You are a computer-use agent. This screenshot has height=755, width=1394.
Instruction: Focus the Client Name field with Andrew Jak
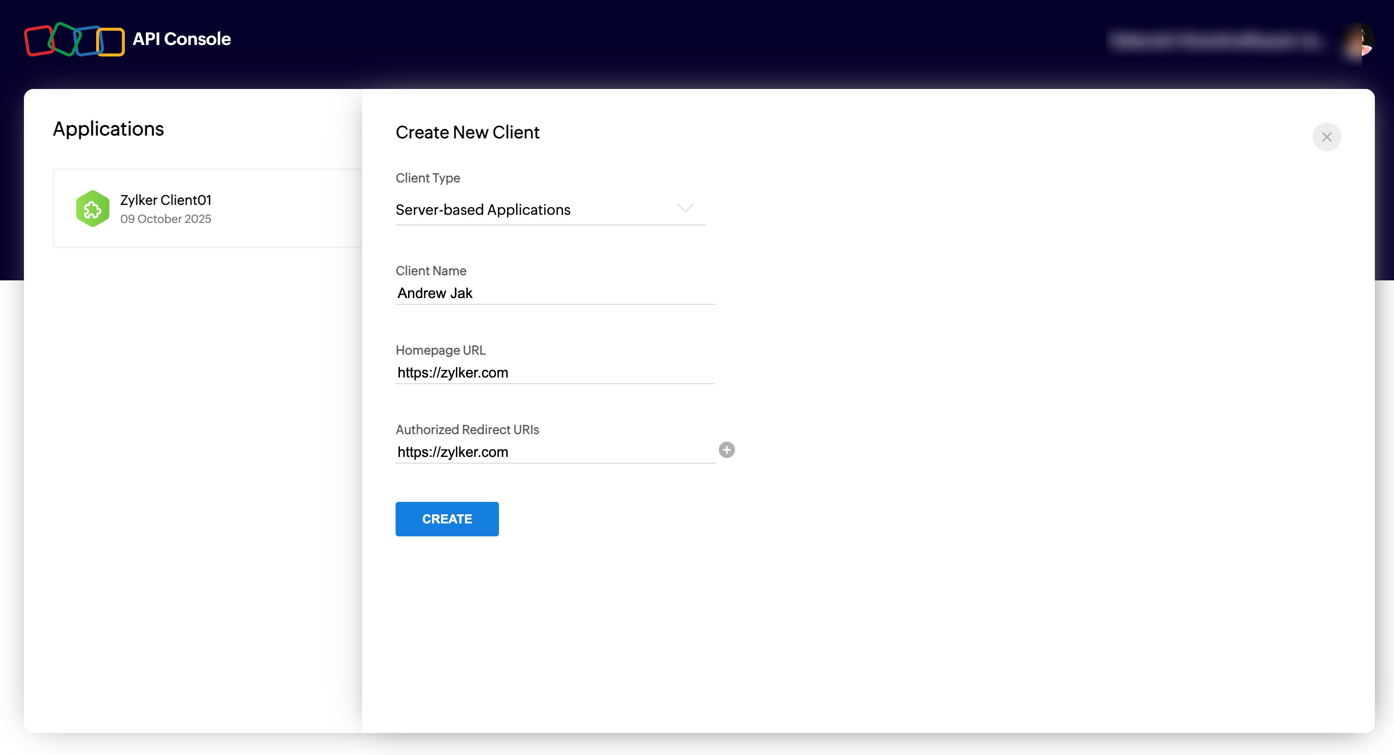(x=554, y=293)
